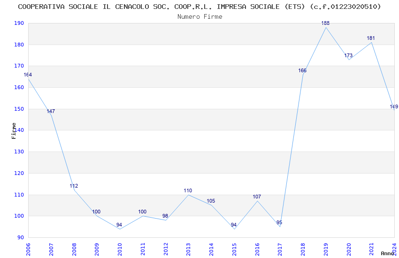Click the data label 110 for 2013

(188, 190)
